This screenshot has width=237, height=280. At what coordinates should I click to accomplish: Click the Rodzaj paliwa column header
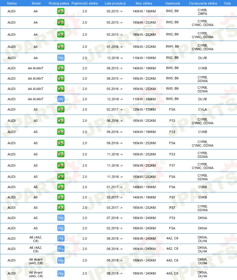(x=59, y=3)
